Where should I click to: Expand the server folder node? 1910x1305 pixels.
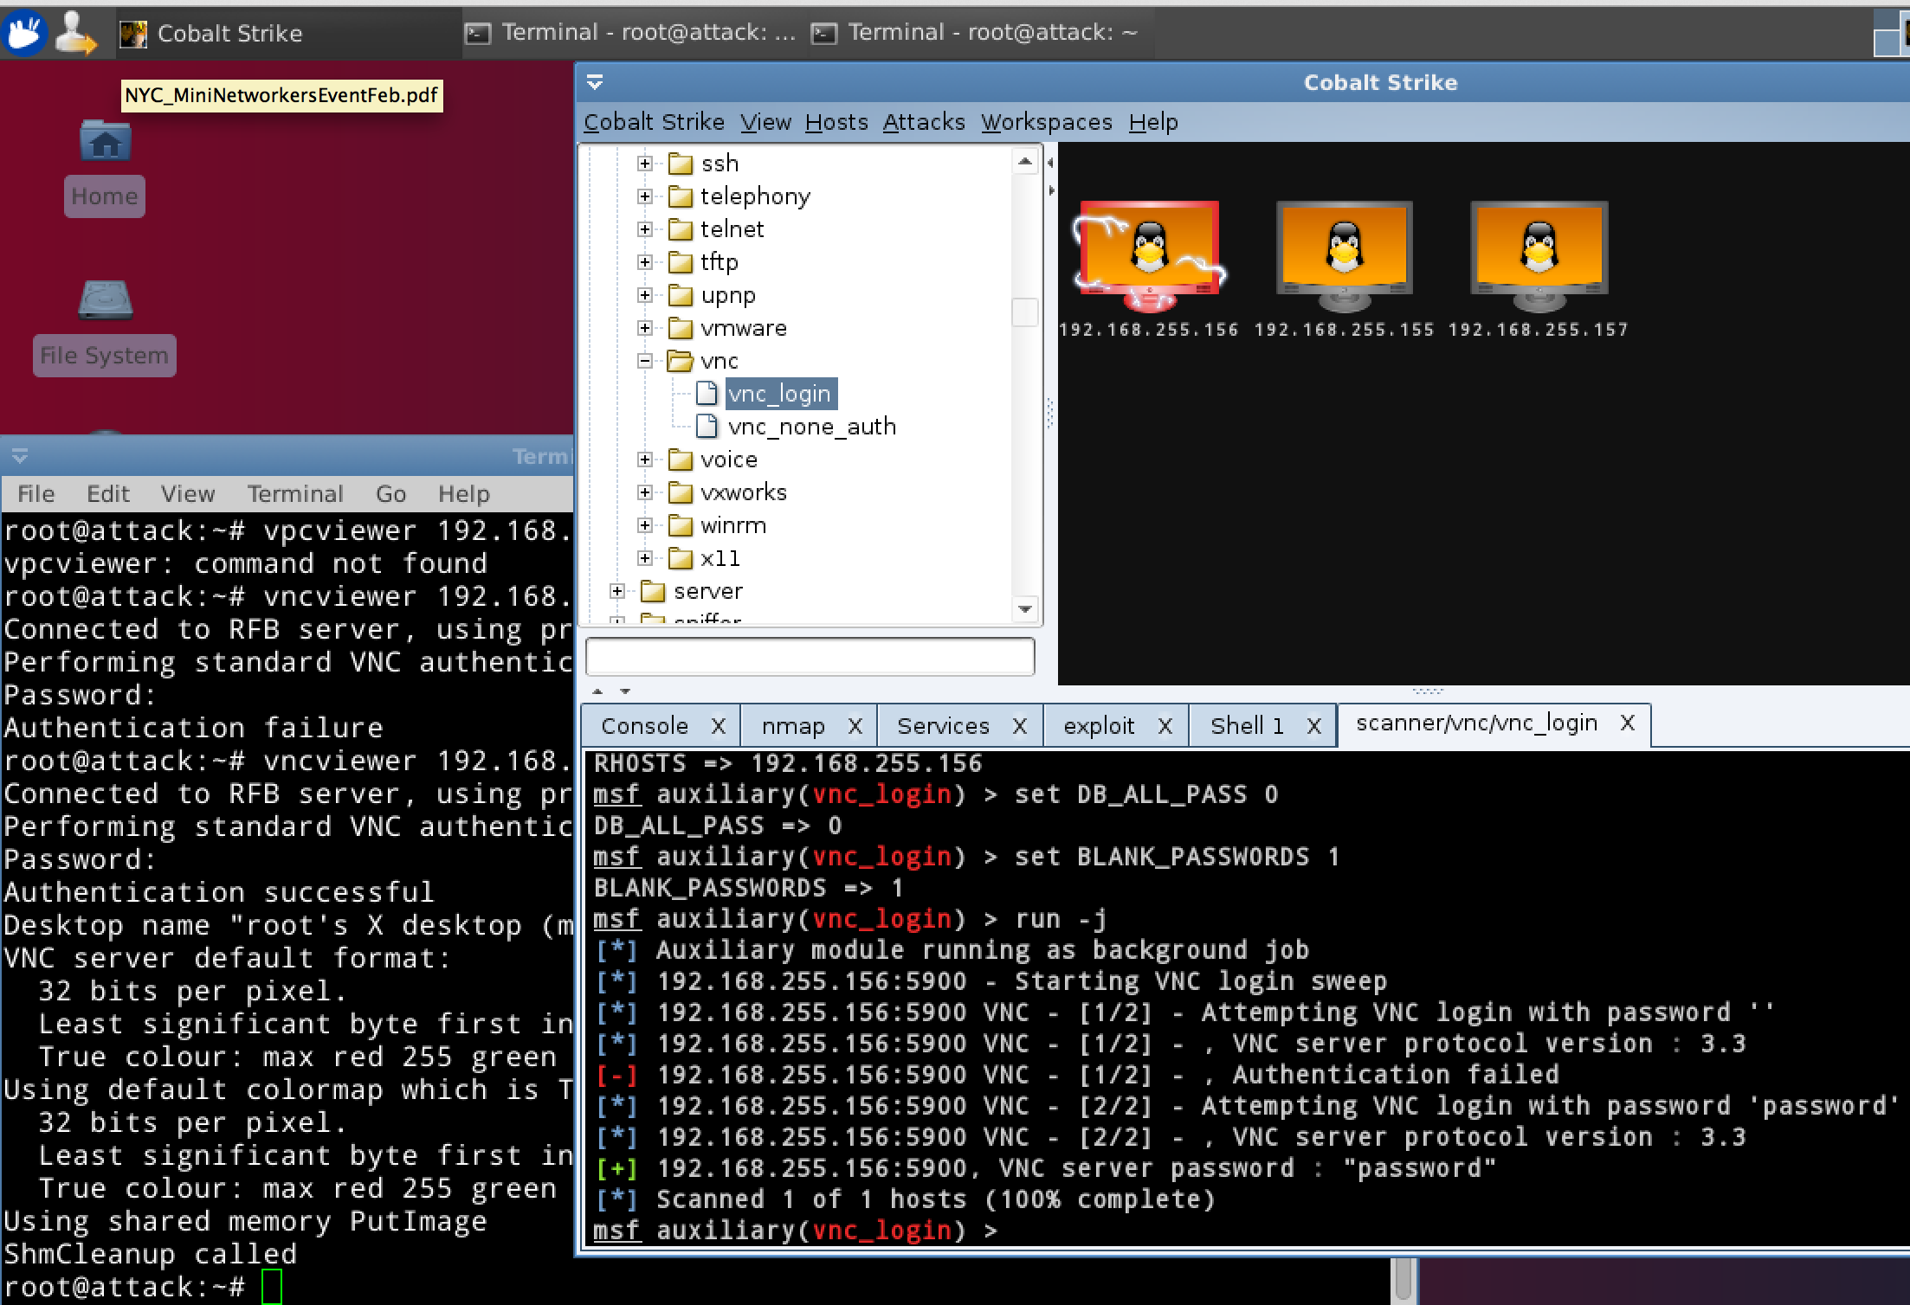[x=617, y=591]
